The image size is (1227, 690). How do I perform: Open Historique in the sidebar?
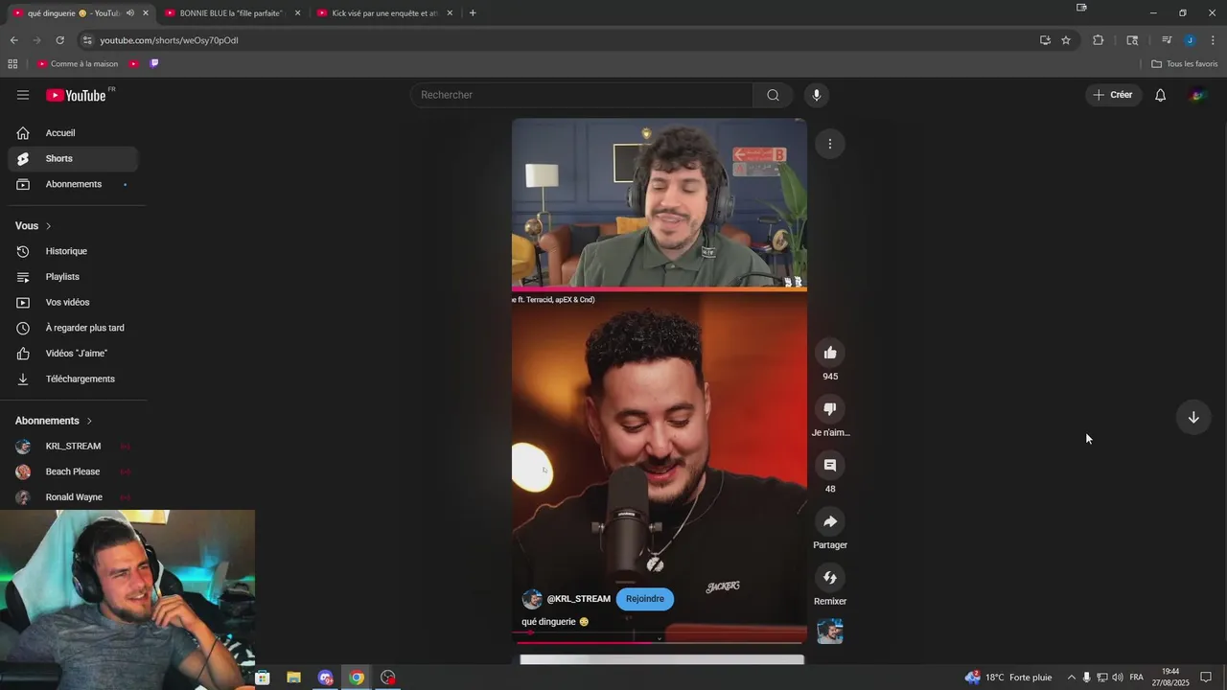pyautogui.click(x=73, y=251)
